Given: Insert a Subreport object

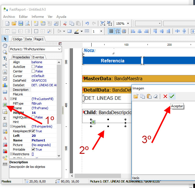Looking at the screenshot, I should [5, 112].
